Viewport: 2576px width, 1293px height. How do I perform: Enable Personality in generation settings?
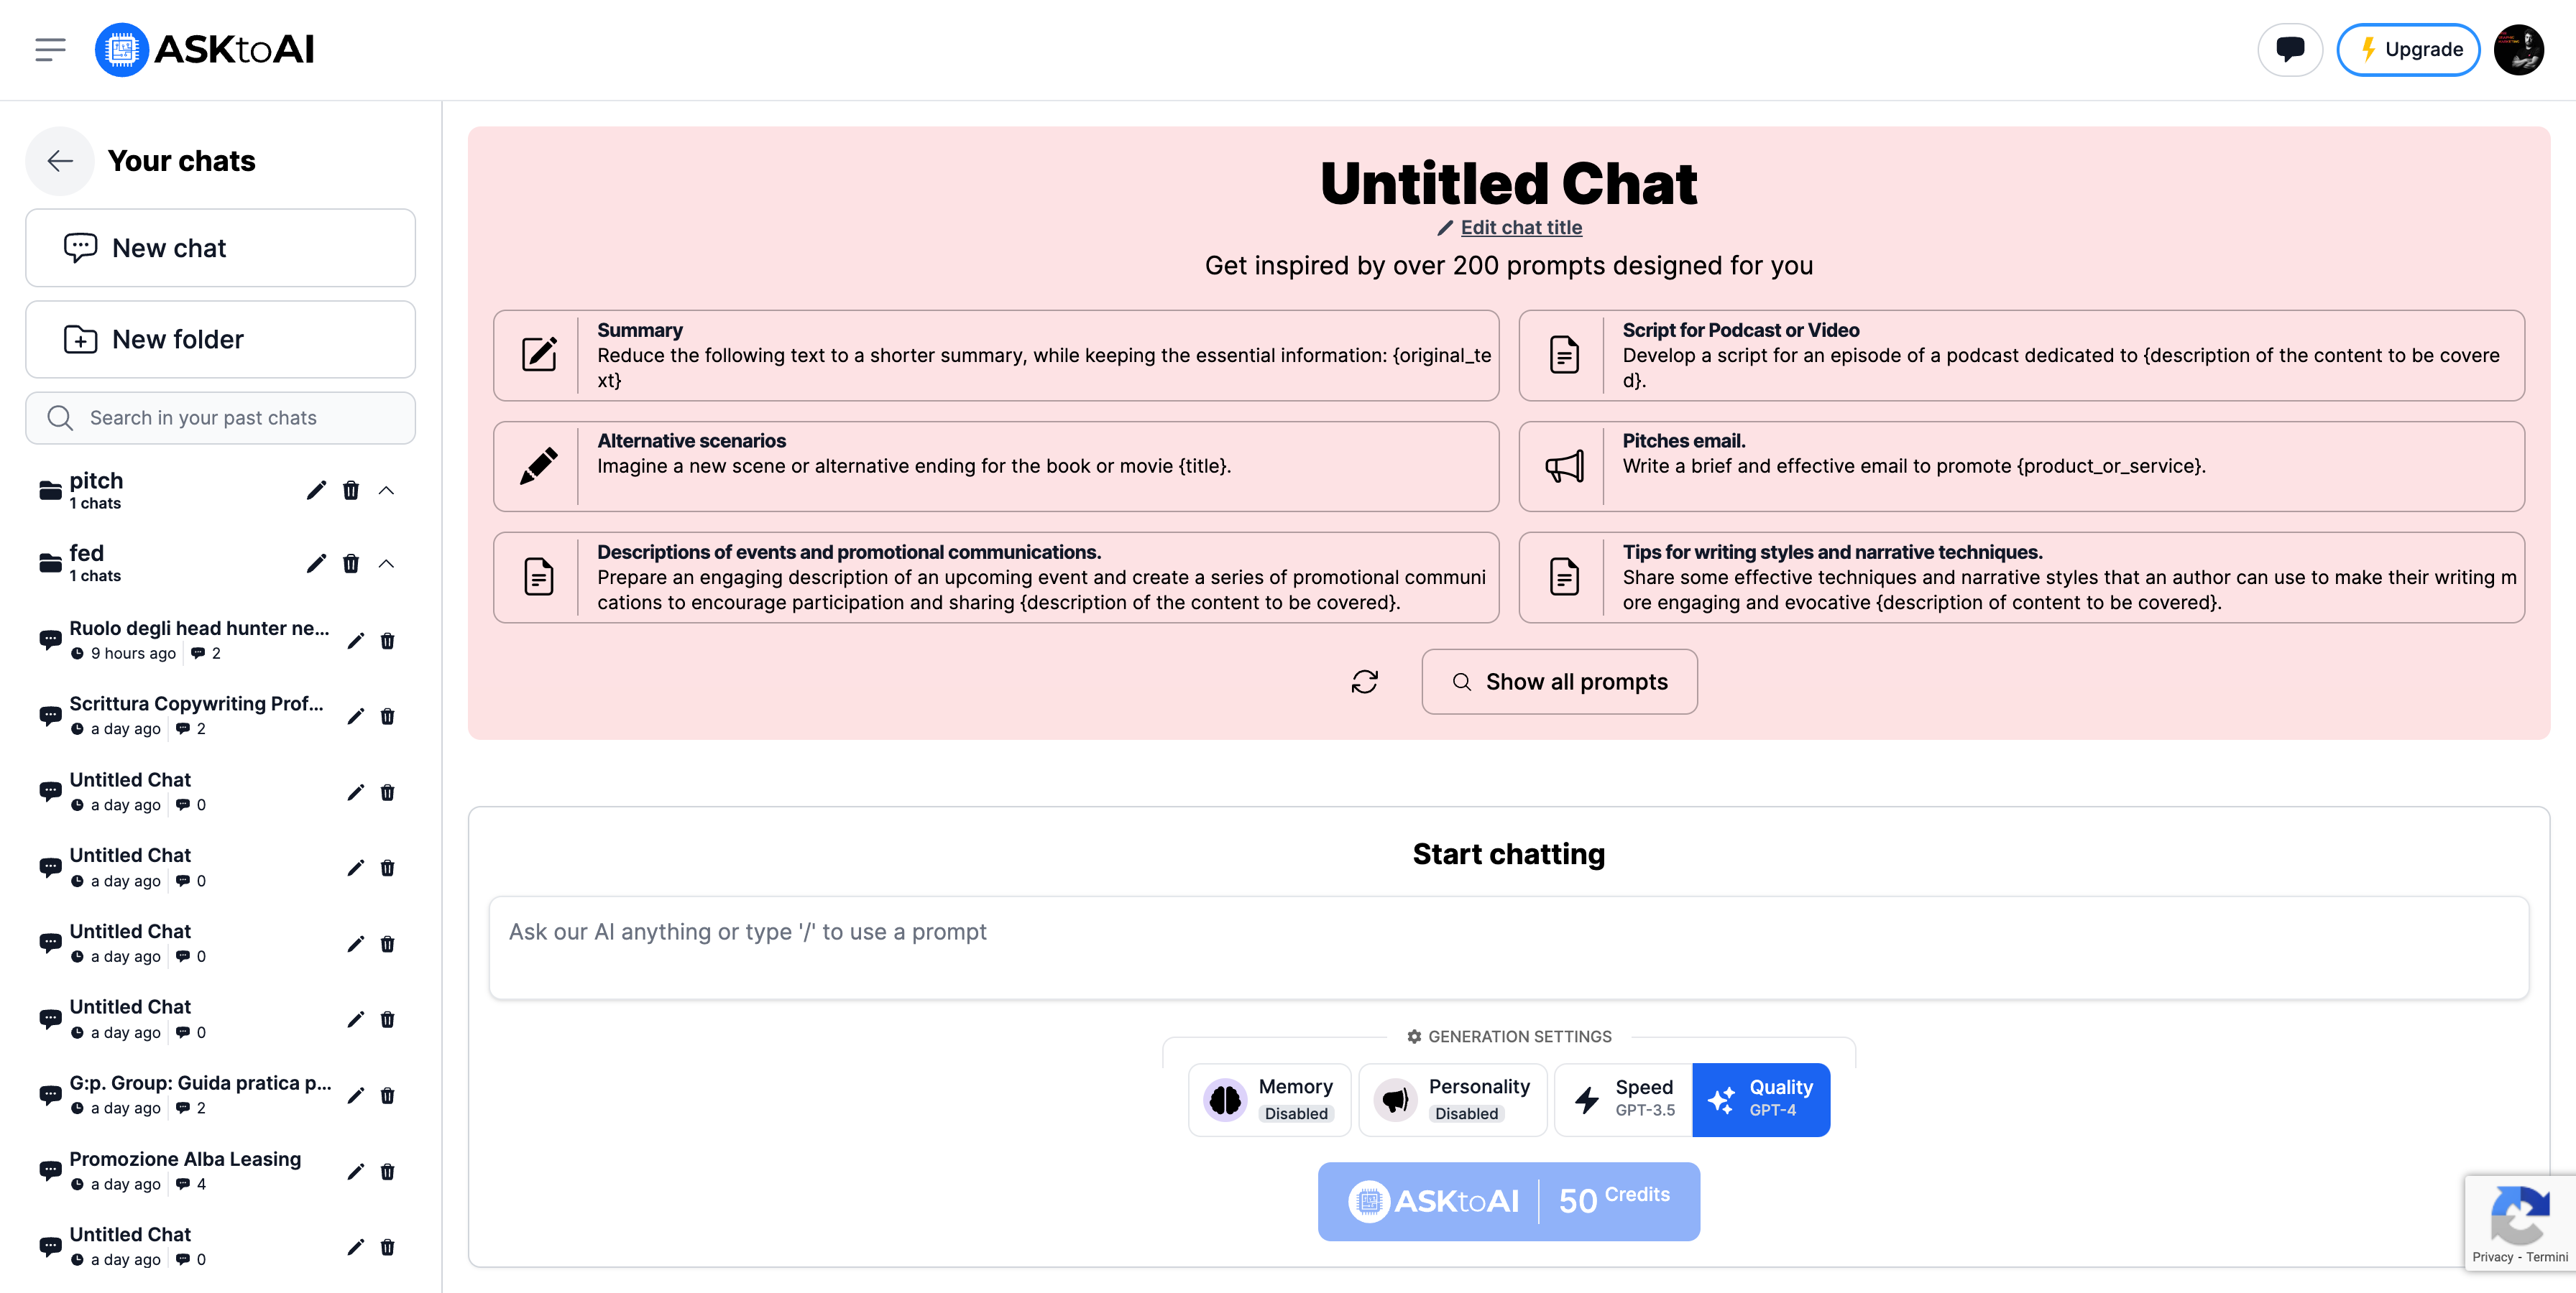pyautogui.click(x=1453, y=1099)
